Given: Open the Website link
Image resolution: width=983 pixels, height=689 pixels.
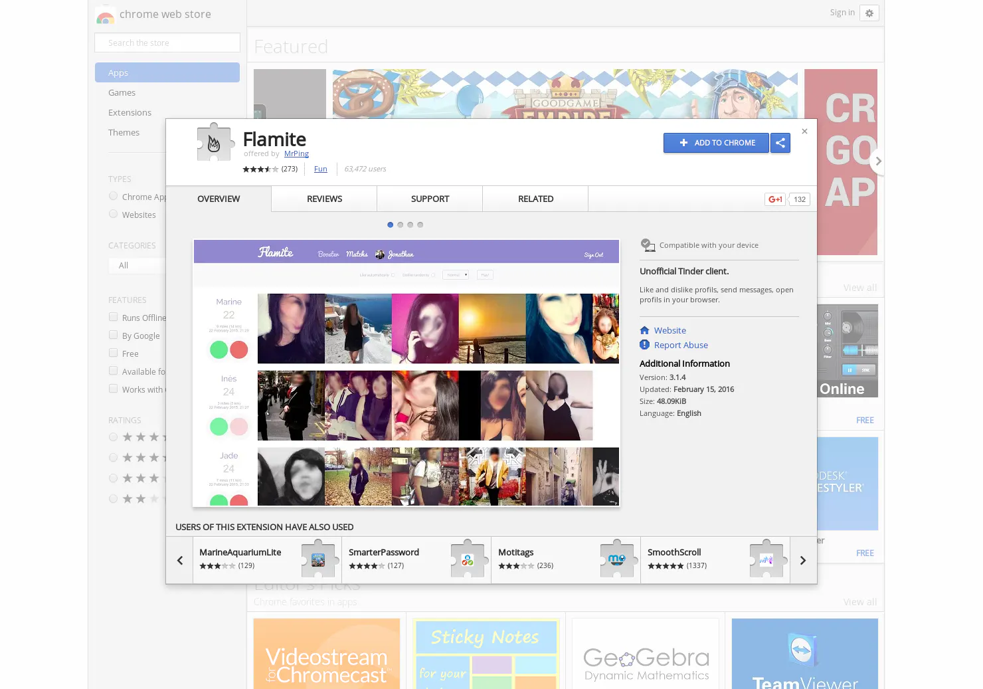Looking at the screenshot, I should tap(670, 330).
